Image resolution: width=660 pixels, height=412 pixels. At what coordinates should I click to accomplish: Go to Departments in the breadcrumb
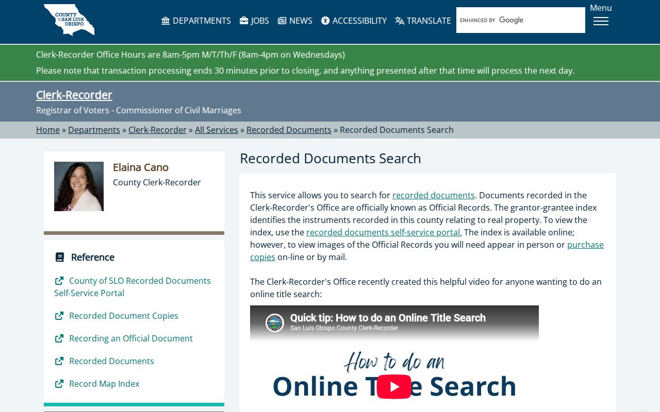94,130
